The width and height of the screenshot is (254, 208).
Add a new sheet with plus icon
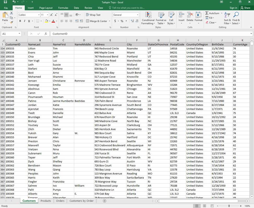105,201
